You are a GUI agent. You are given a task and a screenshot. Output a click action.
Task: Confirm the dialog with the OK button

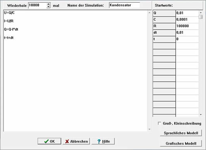(x=49, y=141)
